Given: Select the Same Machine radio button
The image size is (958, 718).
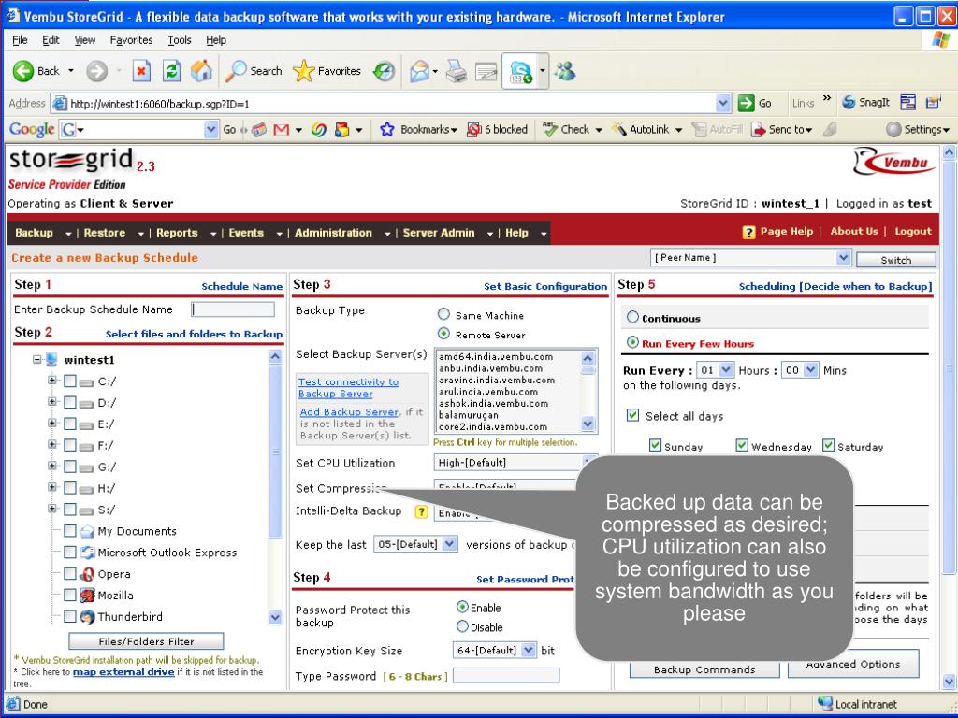Looking at the screenshot, I should pyautogui.click(x=443, y=314).
